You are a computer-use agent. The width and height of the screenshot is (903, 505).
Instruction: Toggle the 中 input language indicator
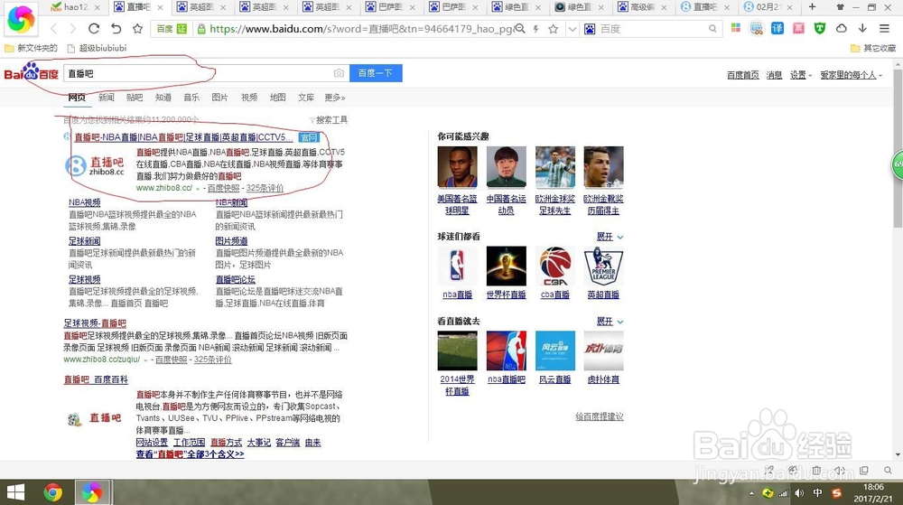[x=818, y=493]
